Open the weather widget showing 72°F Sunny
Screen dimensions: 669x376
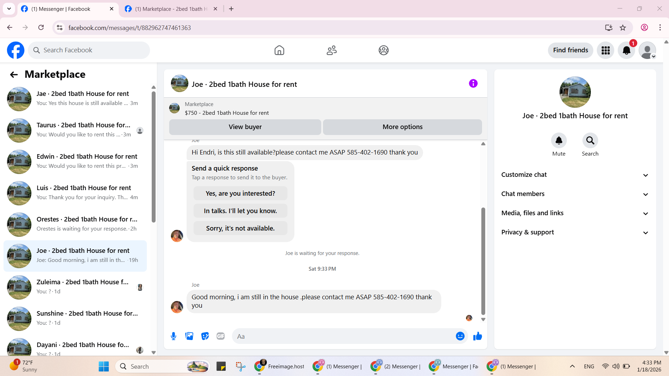pyautogui.click(x=23, y=366)
